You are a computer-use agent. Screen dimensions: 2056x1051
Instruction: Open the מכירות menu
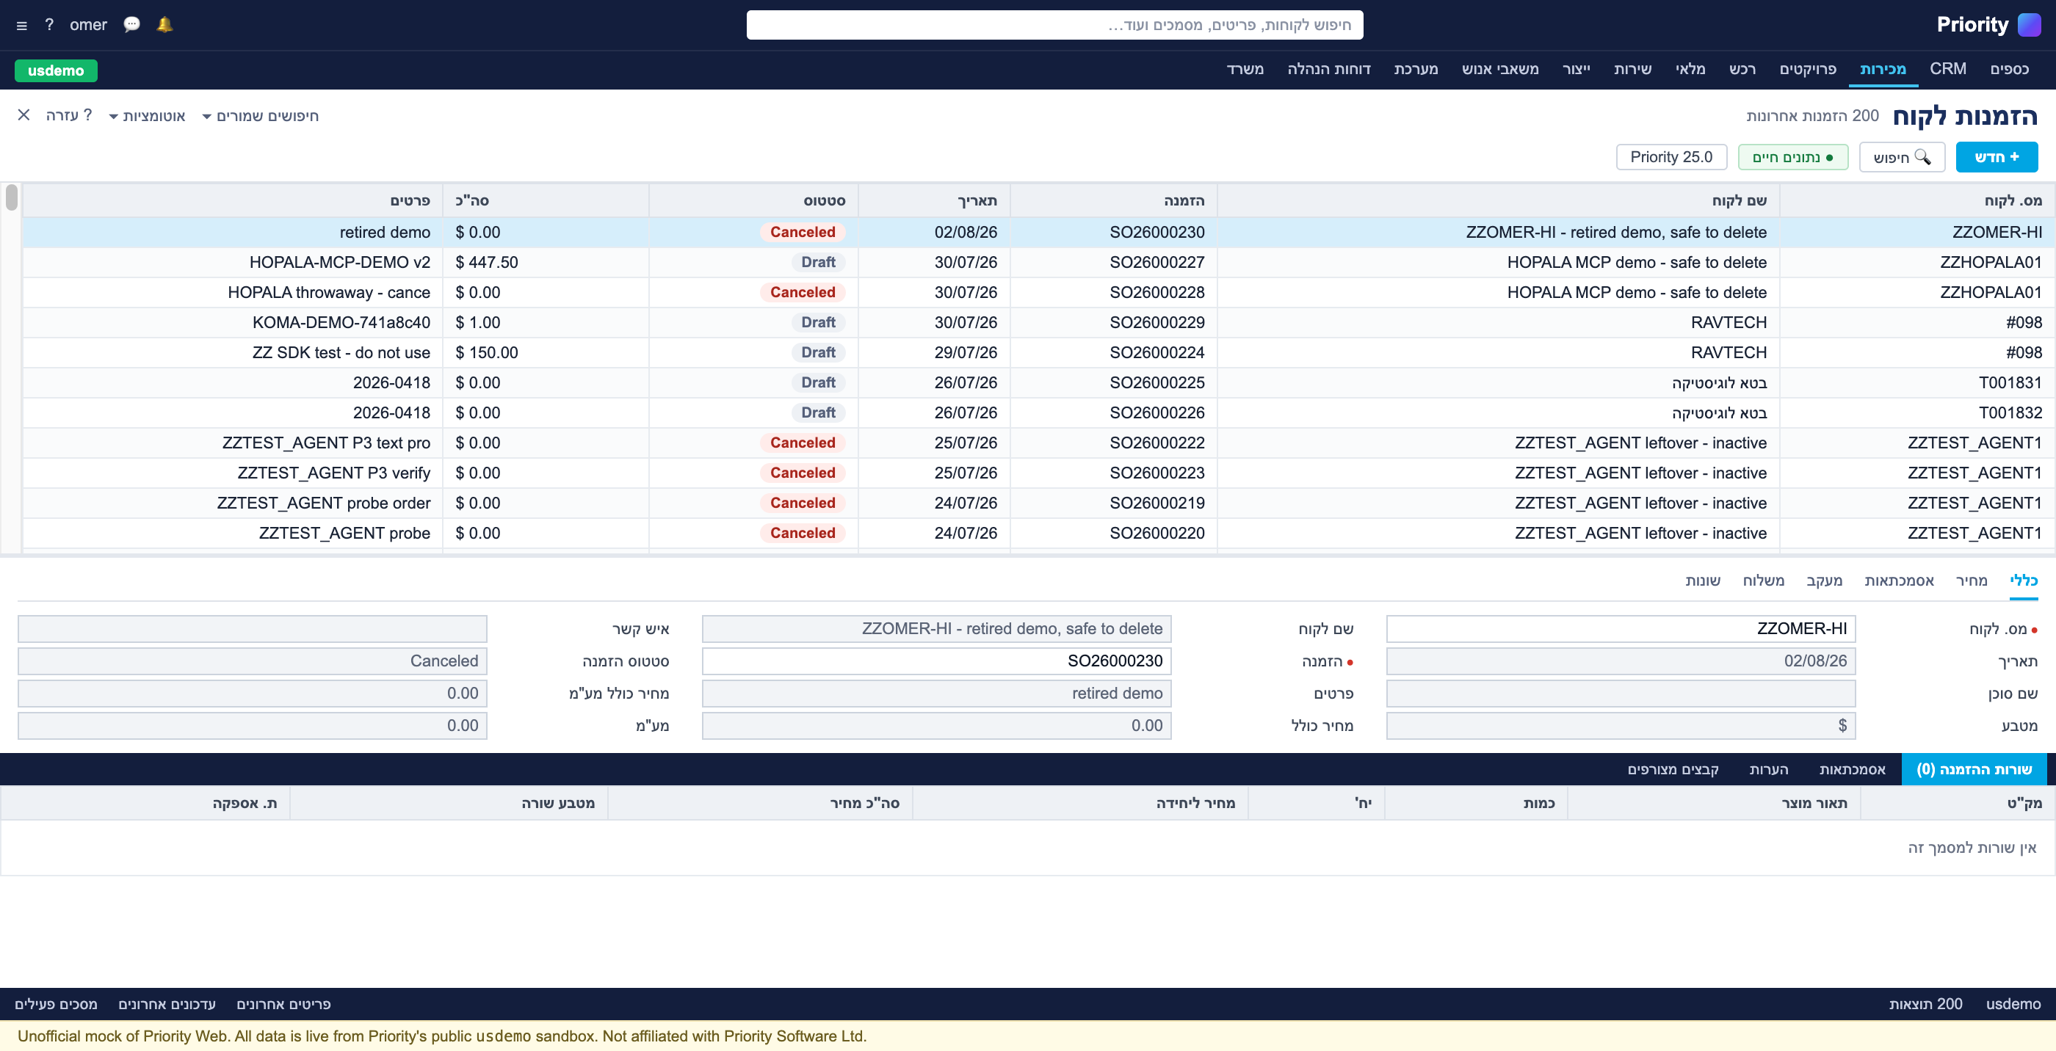(x=1882, y=69)
